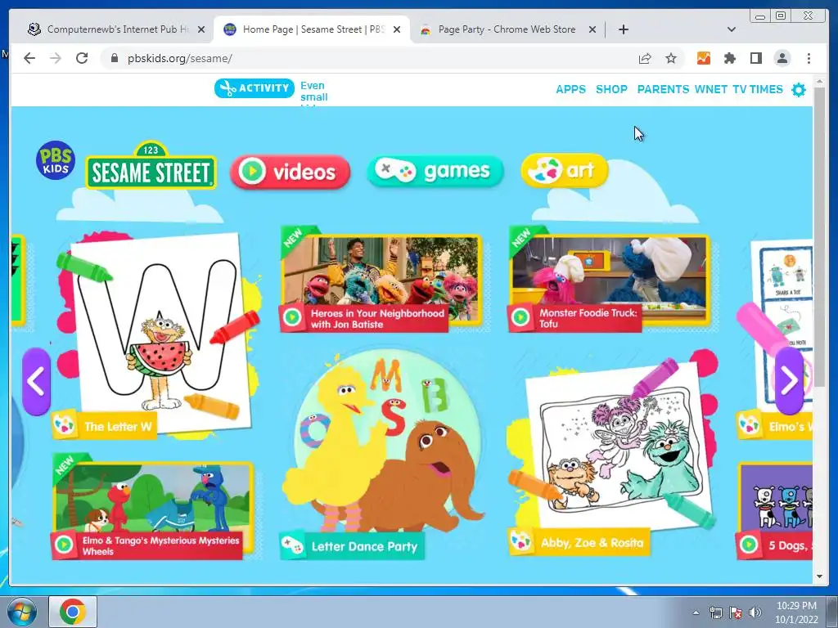Close the Page Party tab
The width and height of the screenshot is (838, 628).
pyautogui.click(x=592, y=29)
